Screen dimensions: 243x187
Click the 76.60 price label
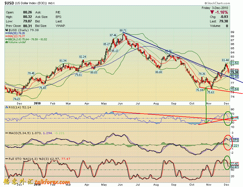pyautogui.click(x=43, y=88)
